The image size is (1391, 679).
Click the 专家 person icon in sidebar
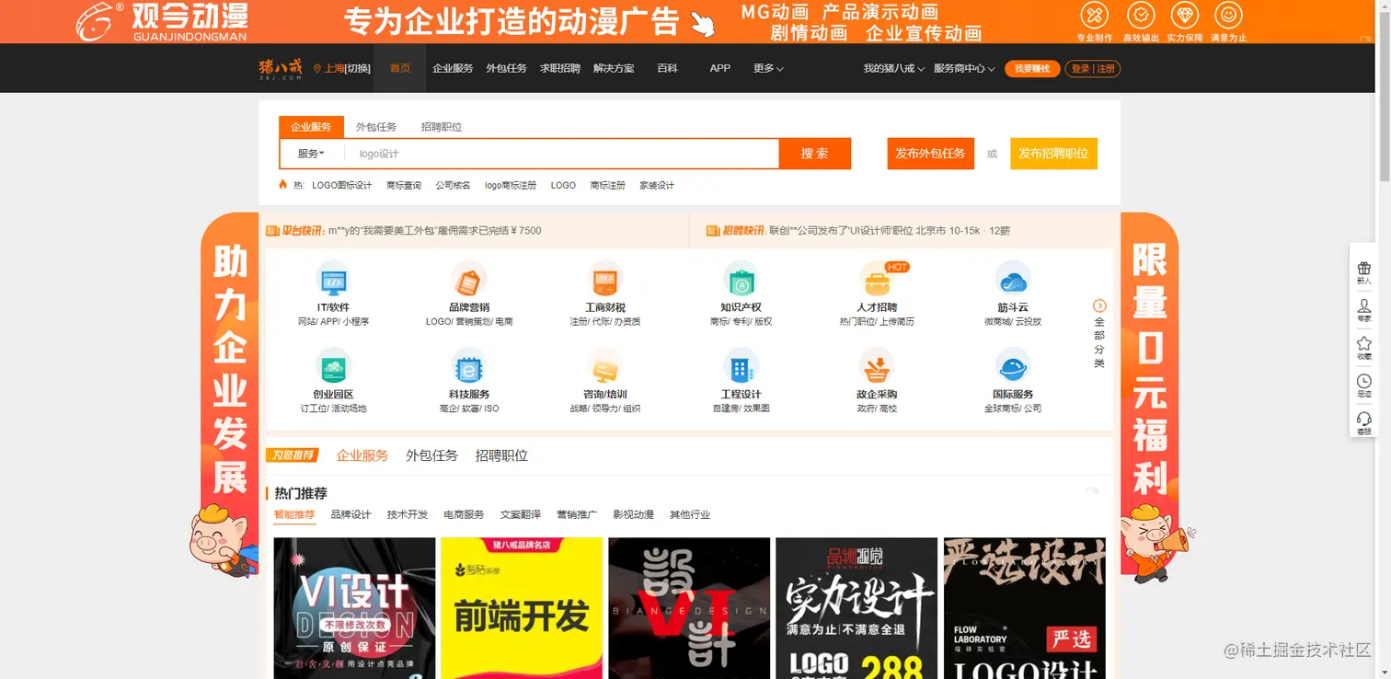coord(1363,305)
